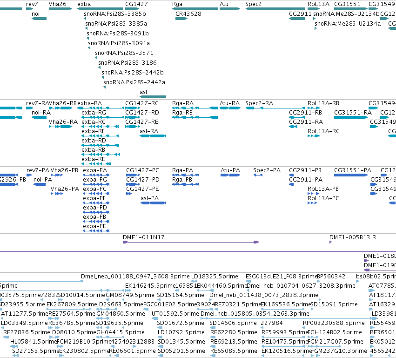Click the CG2911-RB transcript label
Image resolution: width=396 pixels, height=358 pixels.
pos(306,113)
